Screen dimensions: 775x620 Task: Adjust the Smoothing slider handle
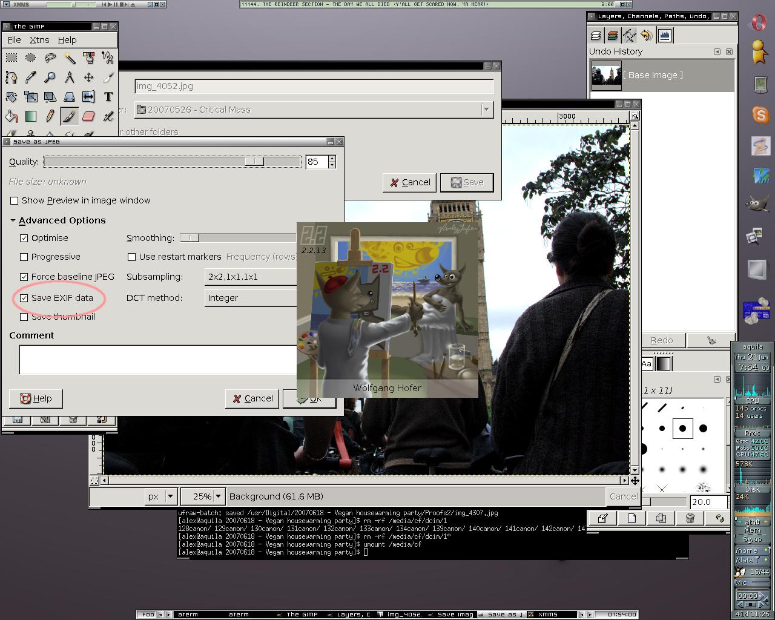tap(190, 238)
